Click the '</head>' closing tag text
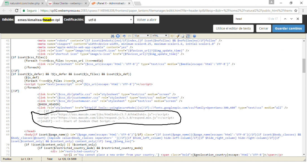This screenshot has height=163, width=307. [x=30, y=131]
